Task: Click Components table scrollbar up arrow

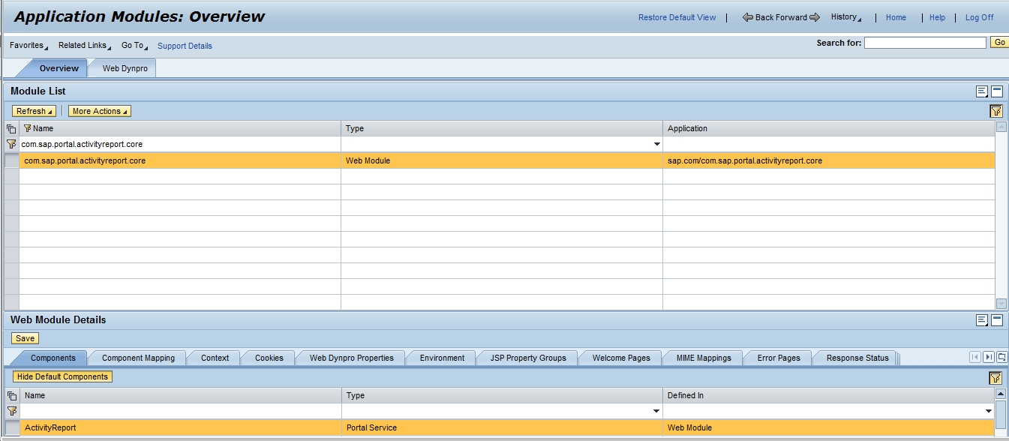Action: 1001,394
